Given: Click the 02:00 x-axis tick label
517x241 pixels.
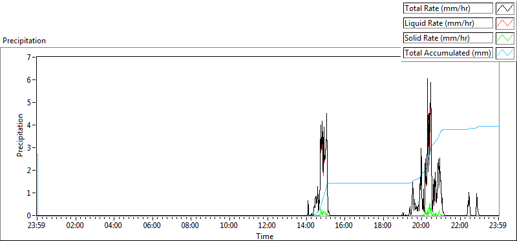Looking at the screenshot, I should pyautogui.click(x=76, y=226).
